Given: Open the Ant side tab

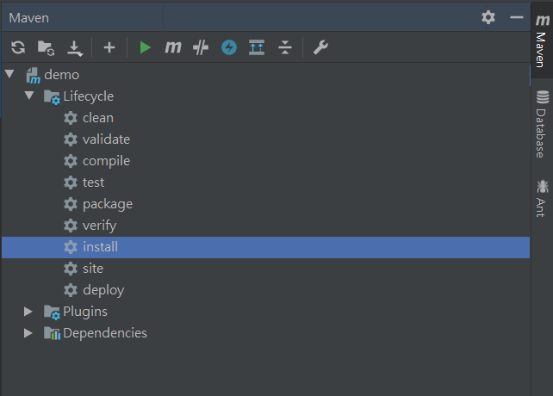Looking at the screenshot, I should pyautogui.click(x=542, y=199).
